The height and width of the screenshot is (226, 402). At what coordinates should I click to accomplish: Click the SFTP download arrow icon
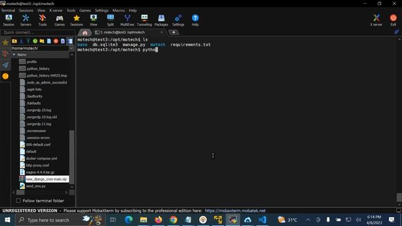[21, 41]
